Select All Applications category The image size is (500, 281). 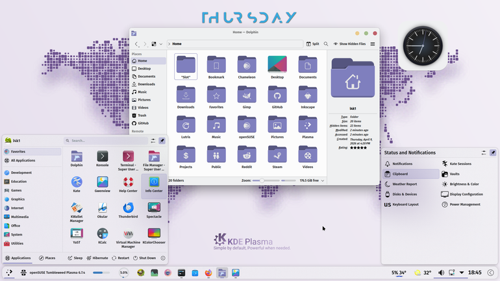32,160
